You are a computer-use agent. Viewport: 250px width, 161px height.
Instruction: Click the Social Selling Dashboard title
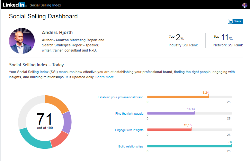[43, 16]
